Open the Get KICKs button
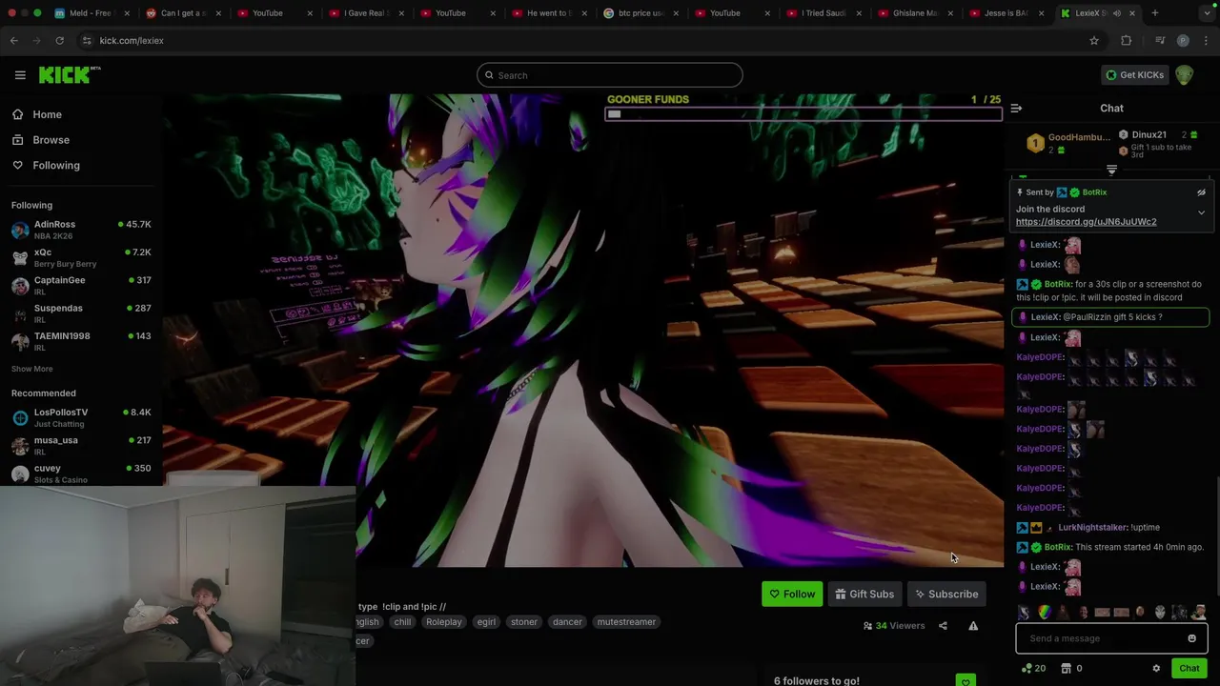 pos(1134,75)
